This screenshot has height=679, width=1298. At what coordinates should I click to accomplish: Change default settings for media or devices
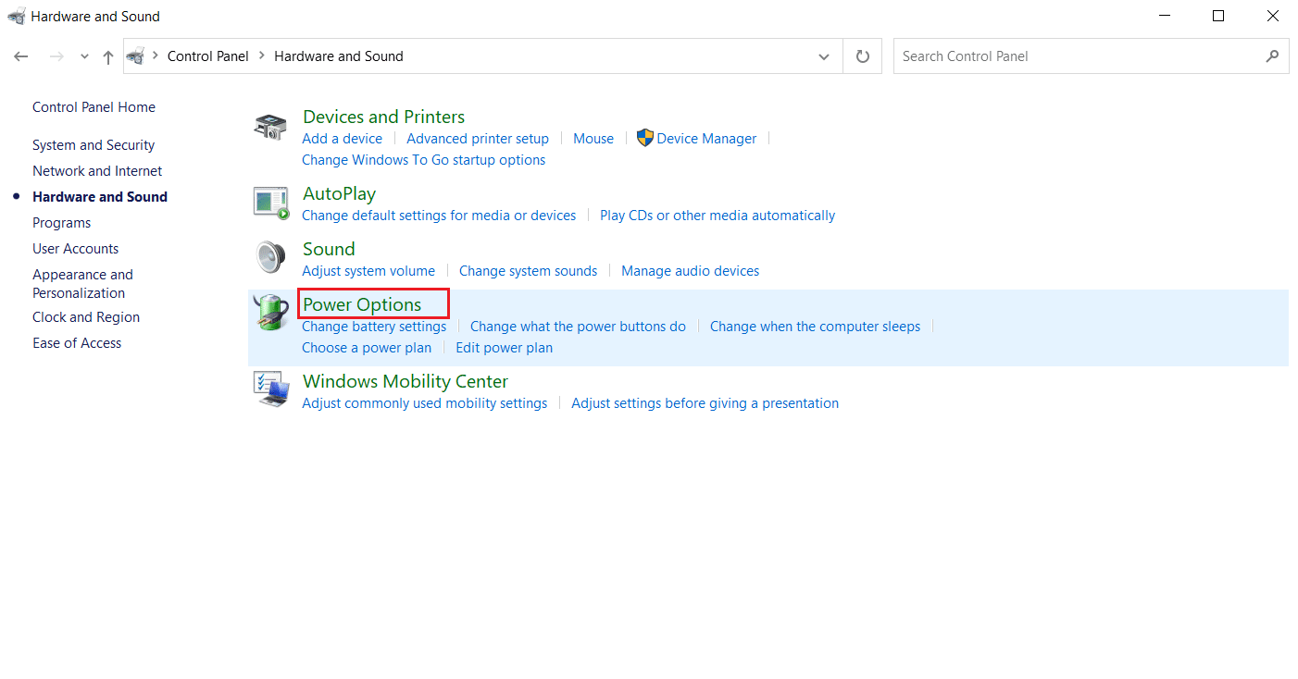pyautogui.click(x=439, y=216)
